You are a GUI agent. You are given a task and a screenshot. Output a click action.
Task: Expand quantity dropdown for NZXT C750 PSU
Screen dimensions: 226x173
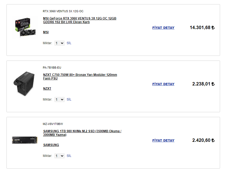click(59, 99)
